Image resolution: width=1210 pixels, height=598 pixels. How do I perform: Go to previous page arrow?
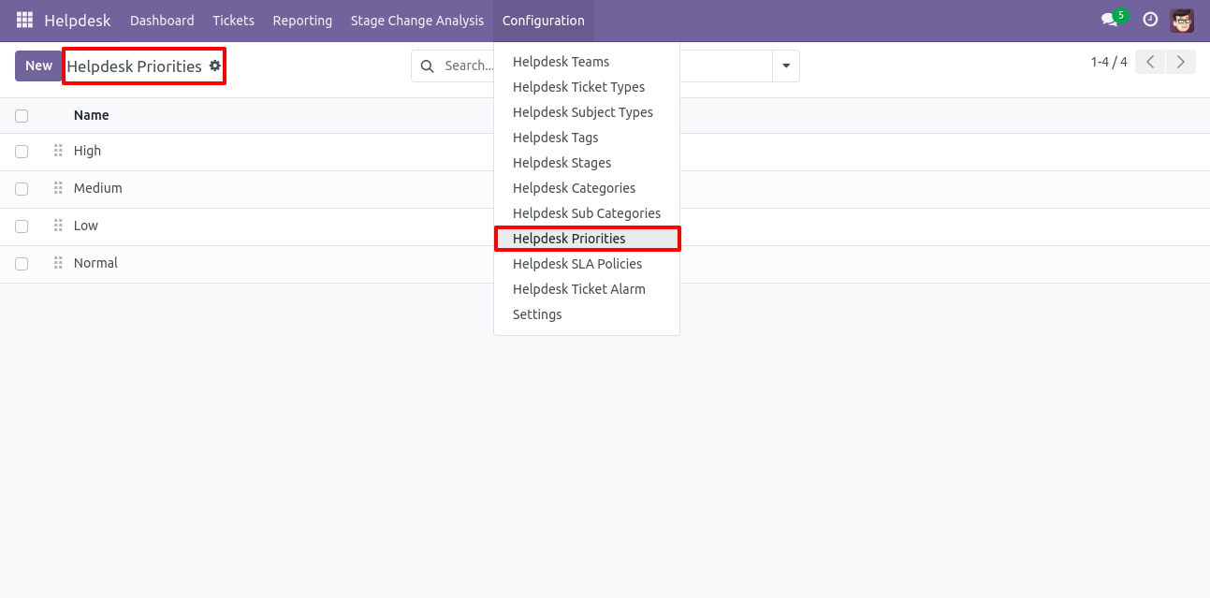[1150, 62]
